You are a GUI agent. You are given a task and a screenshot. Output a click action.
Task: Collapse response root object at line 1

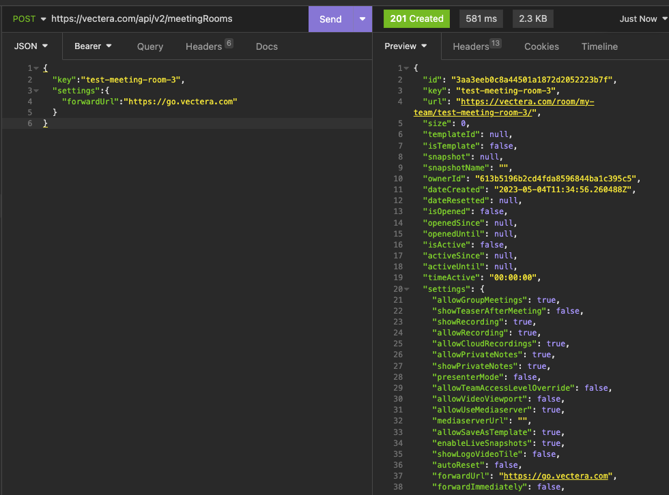point(407,68)
